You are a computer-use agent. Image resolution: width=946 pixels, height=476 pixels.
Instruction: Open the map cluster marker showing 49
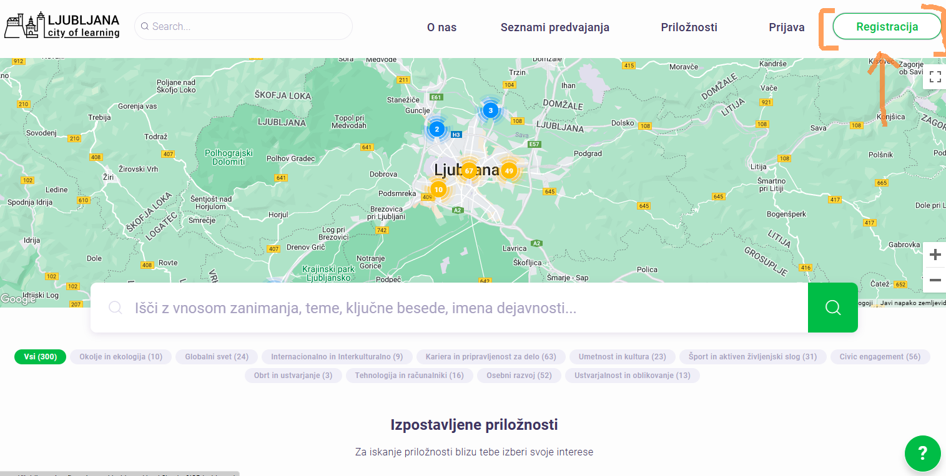pos(509,170)
